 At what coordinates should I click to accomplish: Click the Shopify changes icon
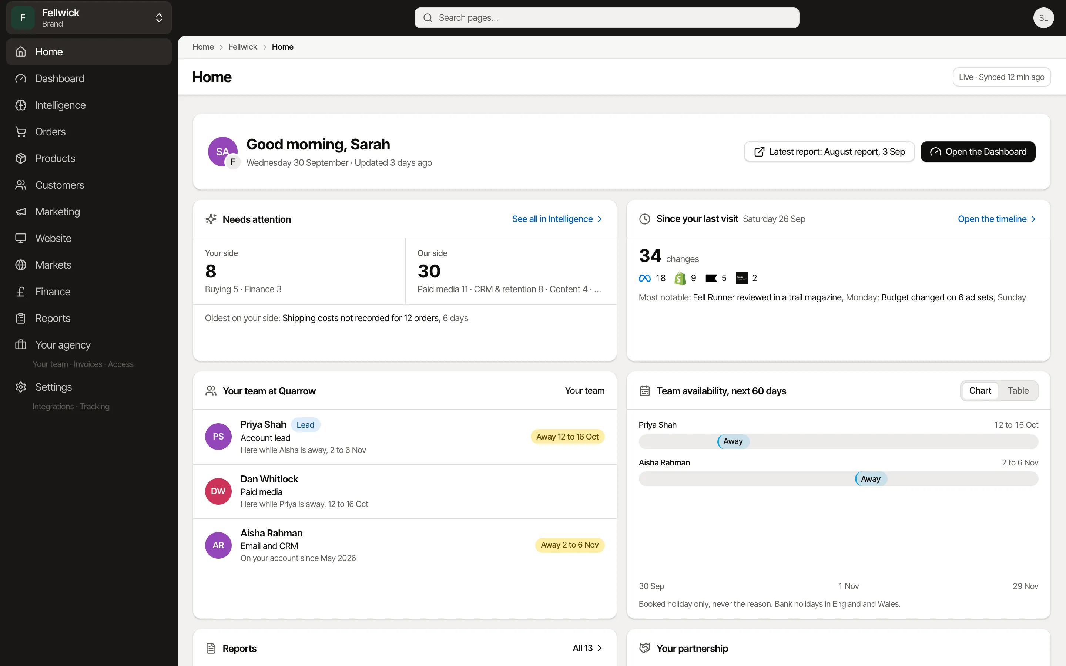click(680, 278)
